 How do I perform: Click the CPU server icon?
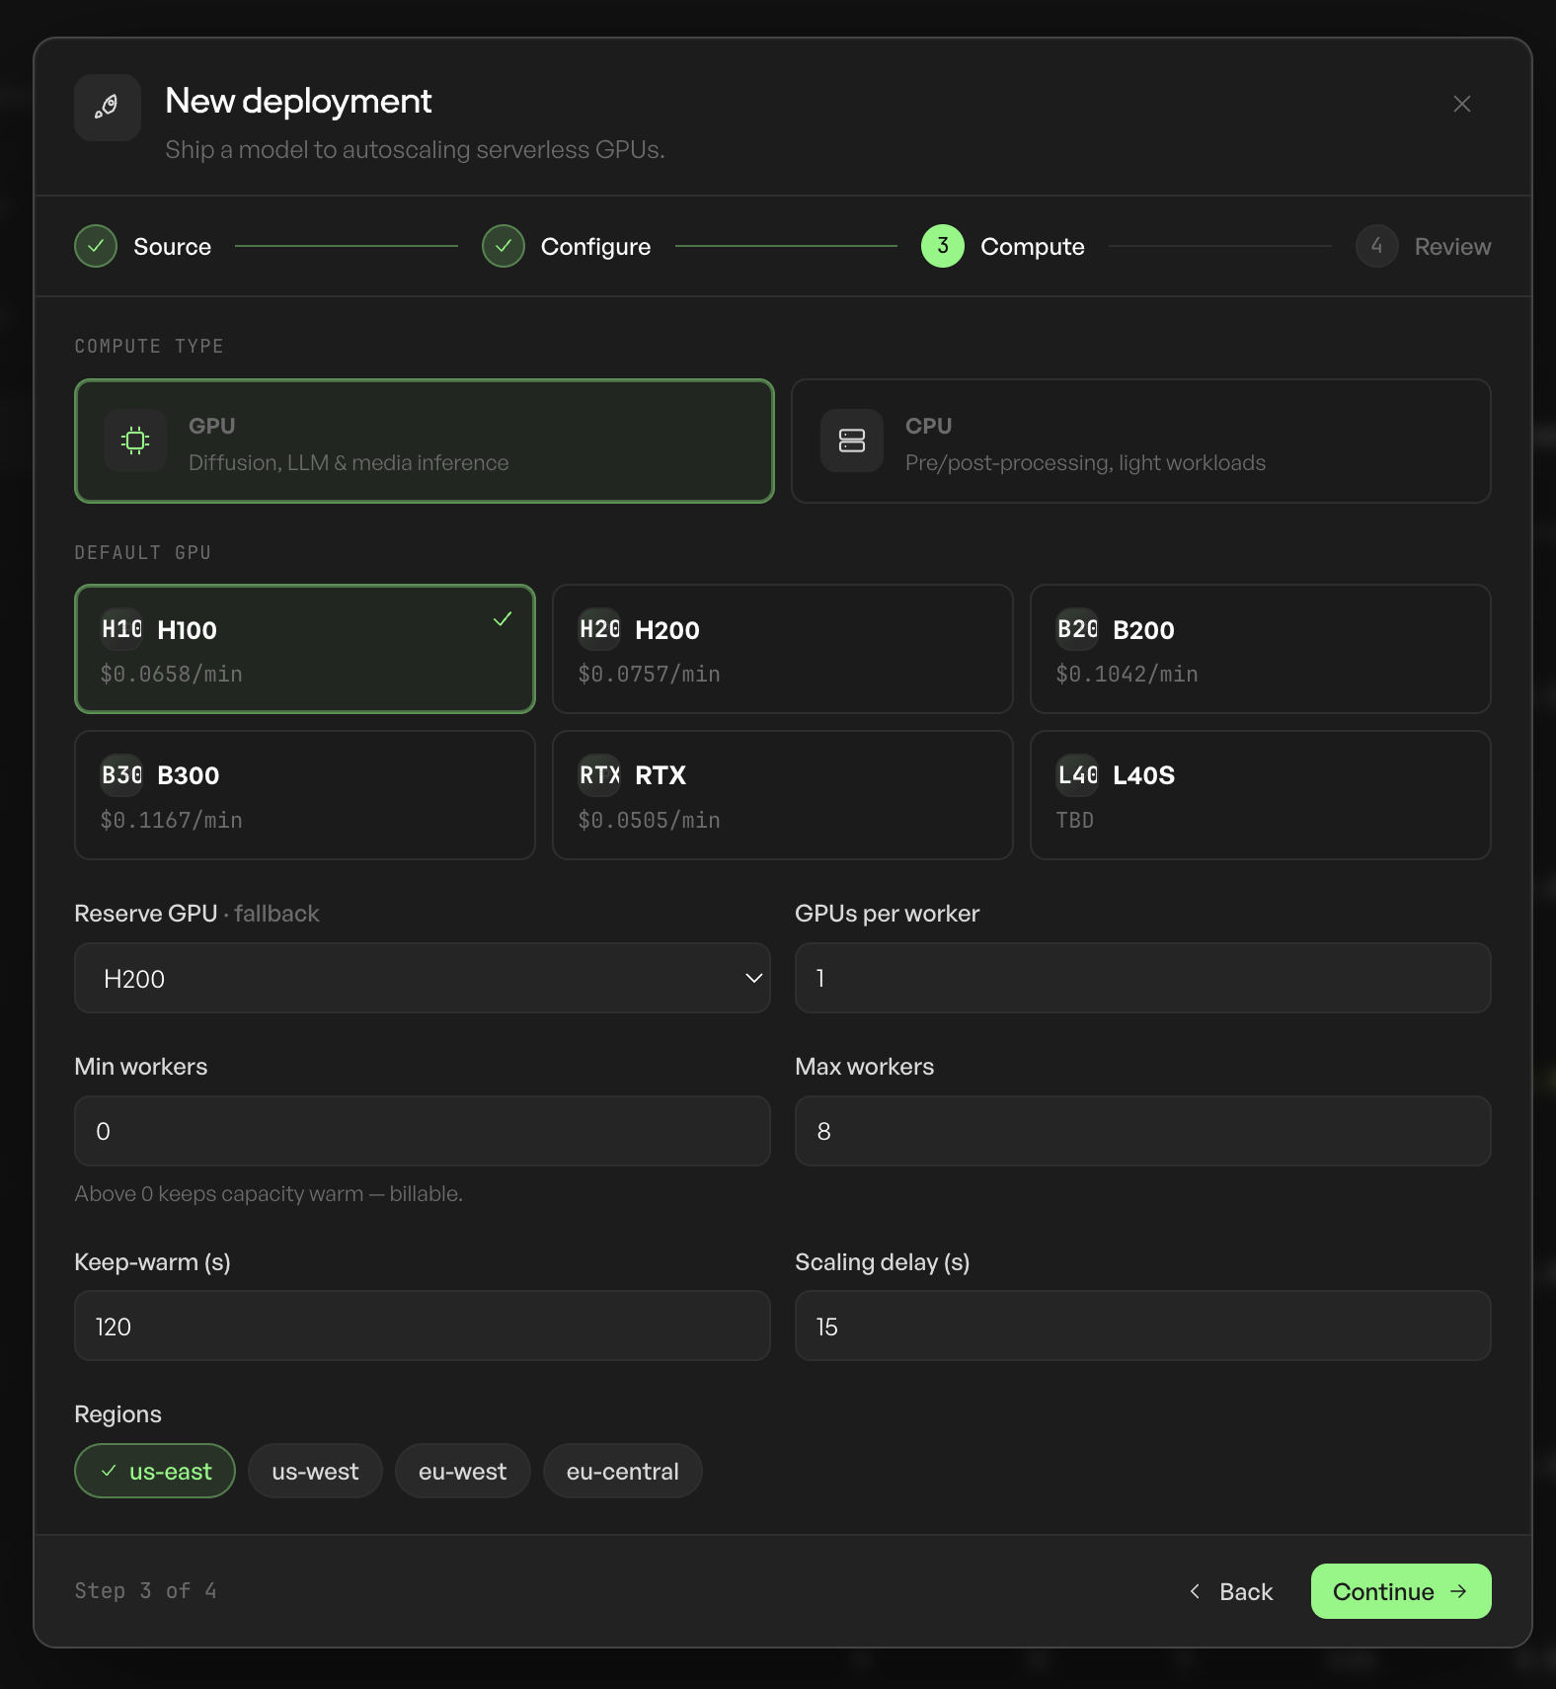click(x=852, y=441)
